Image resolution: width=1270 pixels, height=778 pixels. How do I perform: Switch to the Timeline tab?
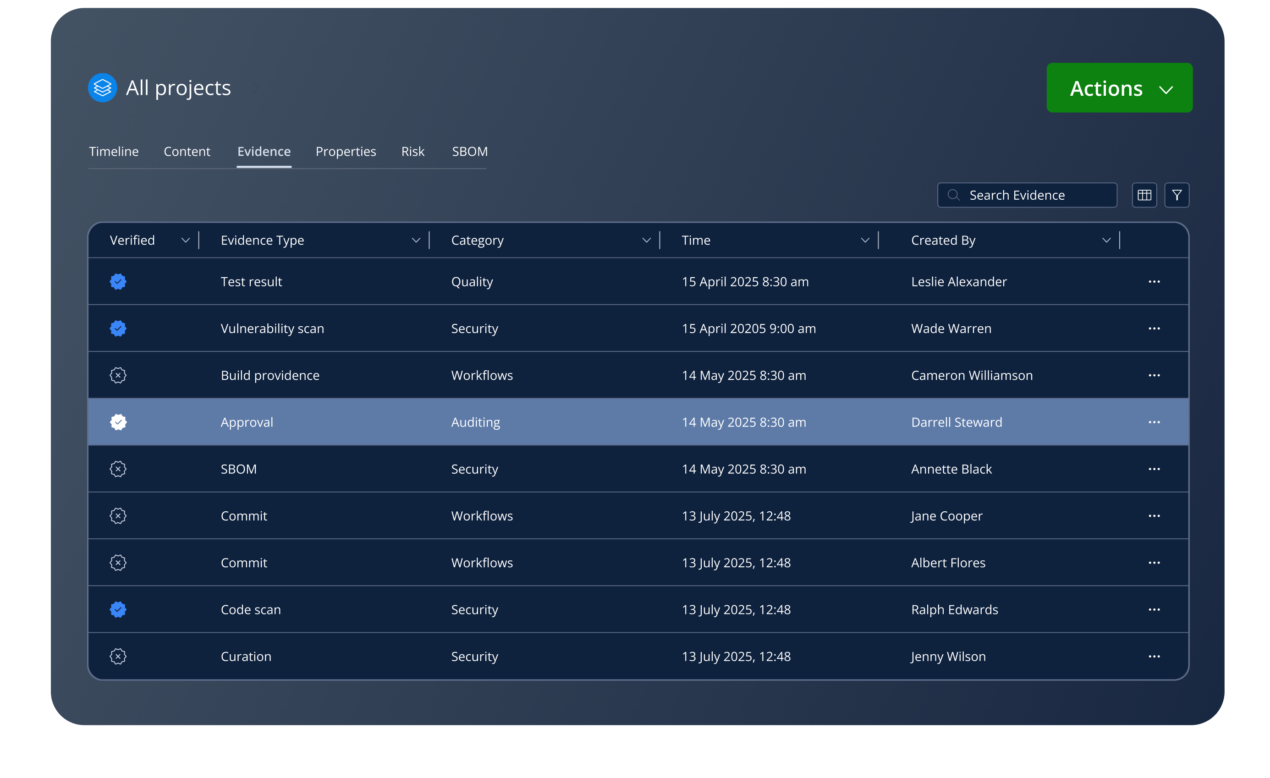[114, 152]
